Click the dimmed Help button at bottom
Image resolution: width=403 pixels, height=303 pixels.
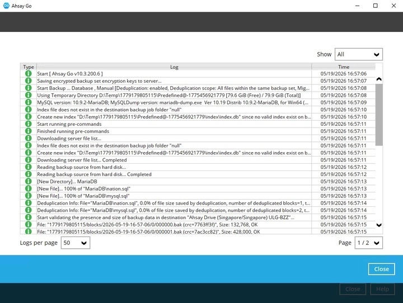[x=382, y=289]
